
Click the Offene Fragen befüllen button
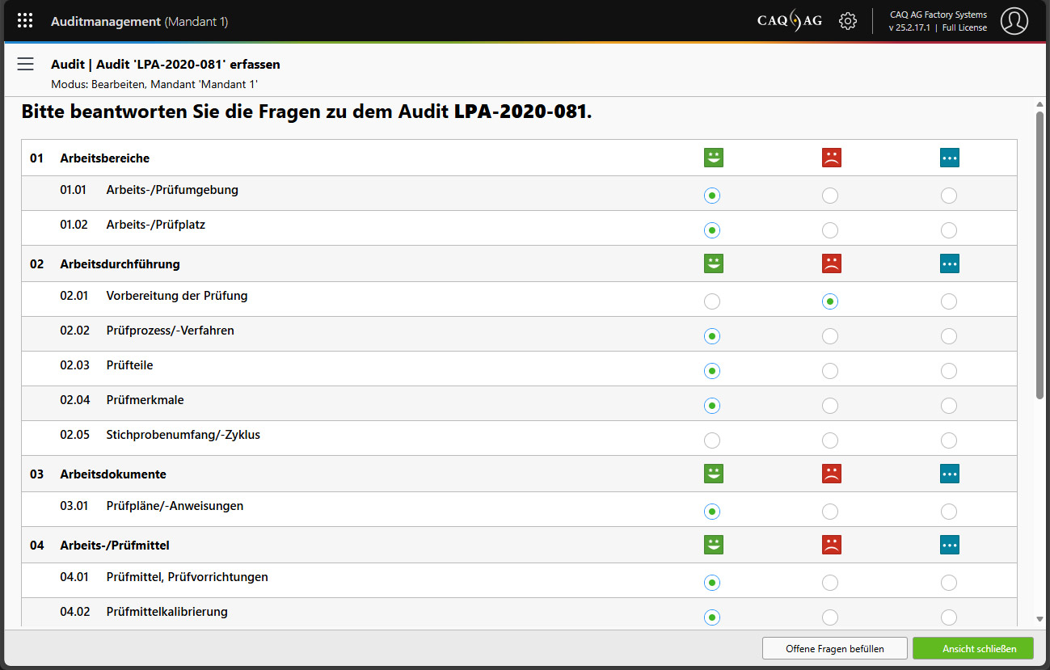point(834,649)
